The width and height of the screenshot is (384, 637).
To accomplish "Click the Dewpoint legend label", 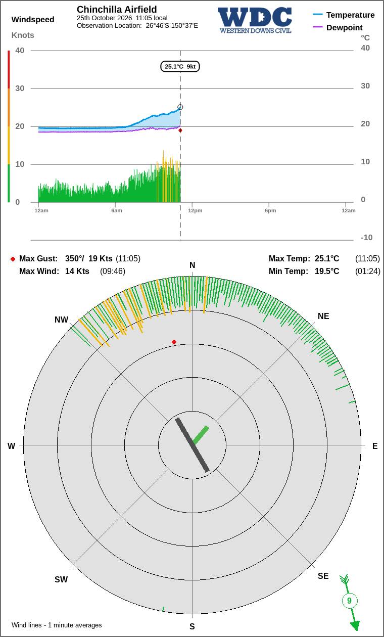I will click(x=345, y=28).
